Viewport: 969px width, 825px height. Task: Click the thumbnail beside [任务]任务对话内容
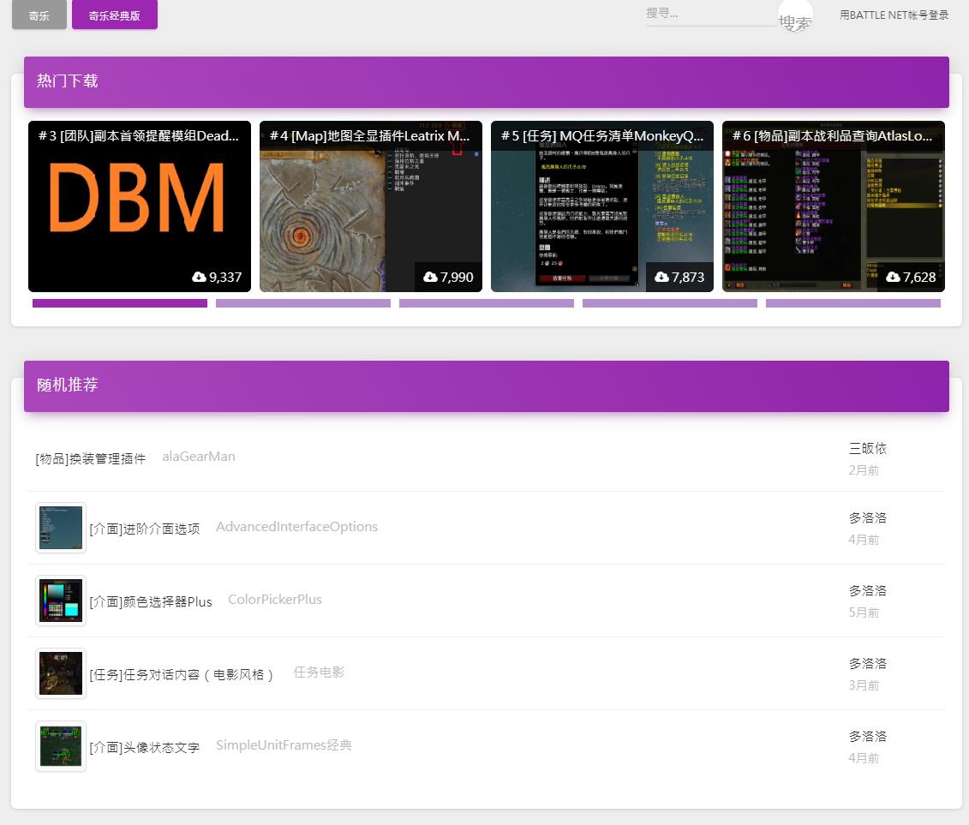(61, 673)
